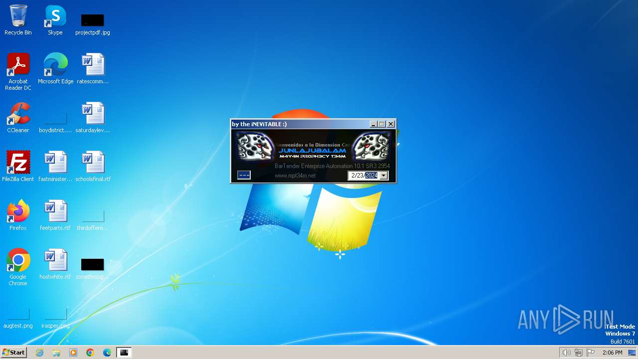Select the fastminister document icon

click(55, 167)
